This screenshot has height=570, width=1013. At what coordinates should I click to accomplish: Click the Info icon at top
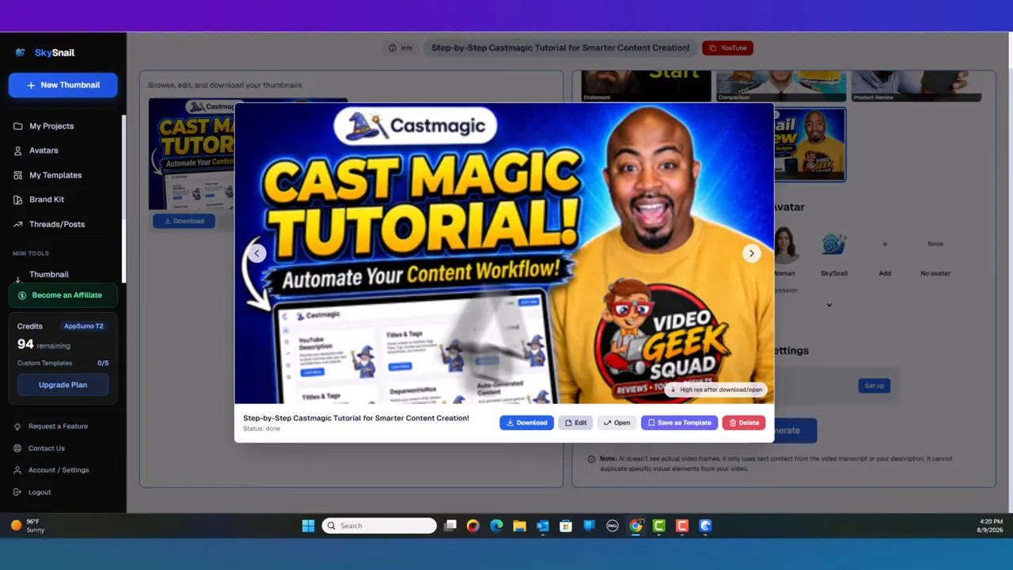point(393,48)
